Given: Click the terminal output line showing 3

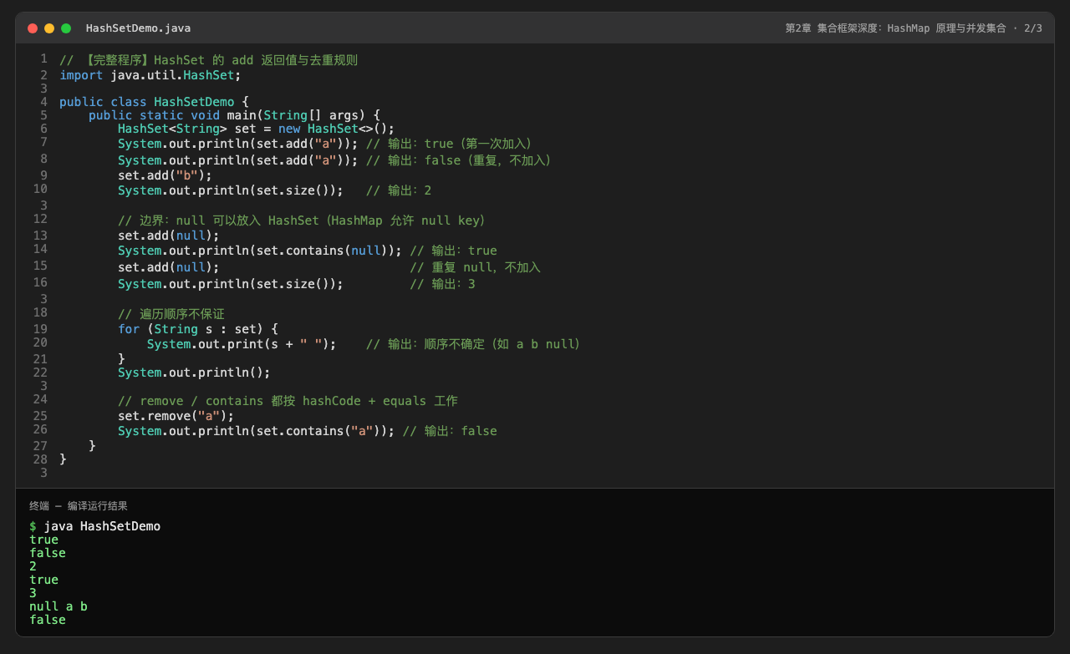Looking at the screenshot, I should (33, 593).
